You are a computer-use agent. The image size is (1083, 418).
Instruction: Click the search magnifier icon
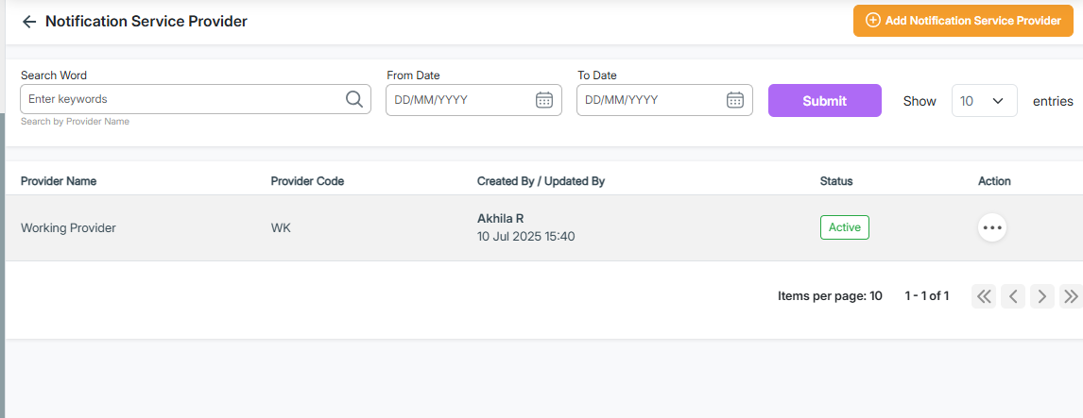pos(354,99)
